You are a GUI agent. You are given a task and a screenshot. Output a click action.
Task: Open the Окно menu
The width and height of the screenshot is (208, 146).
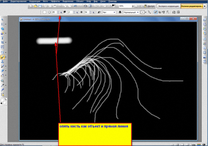click(x=103, y=1)
